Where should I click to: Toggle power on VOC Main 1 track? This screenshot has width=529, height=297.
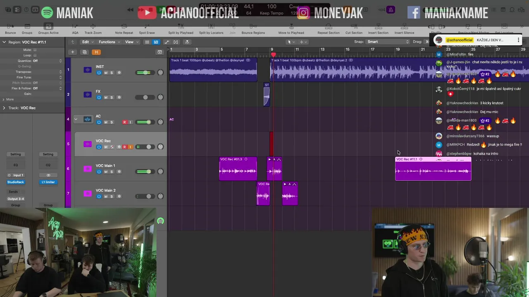pyautogui.click(x=99, y=172)
